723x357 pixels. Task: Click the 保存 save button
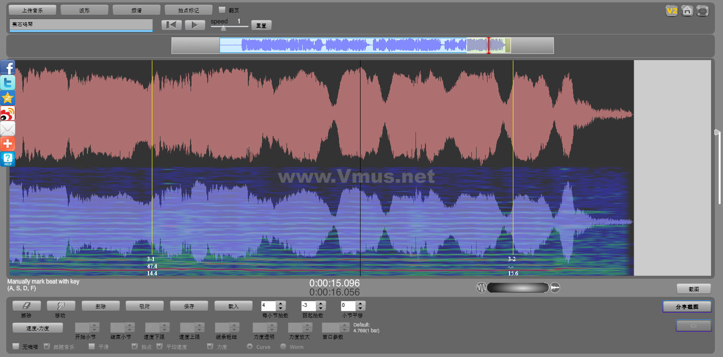[189, 306]
